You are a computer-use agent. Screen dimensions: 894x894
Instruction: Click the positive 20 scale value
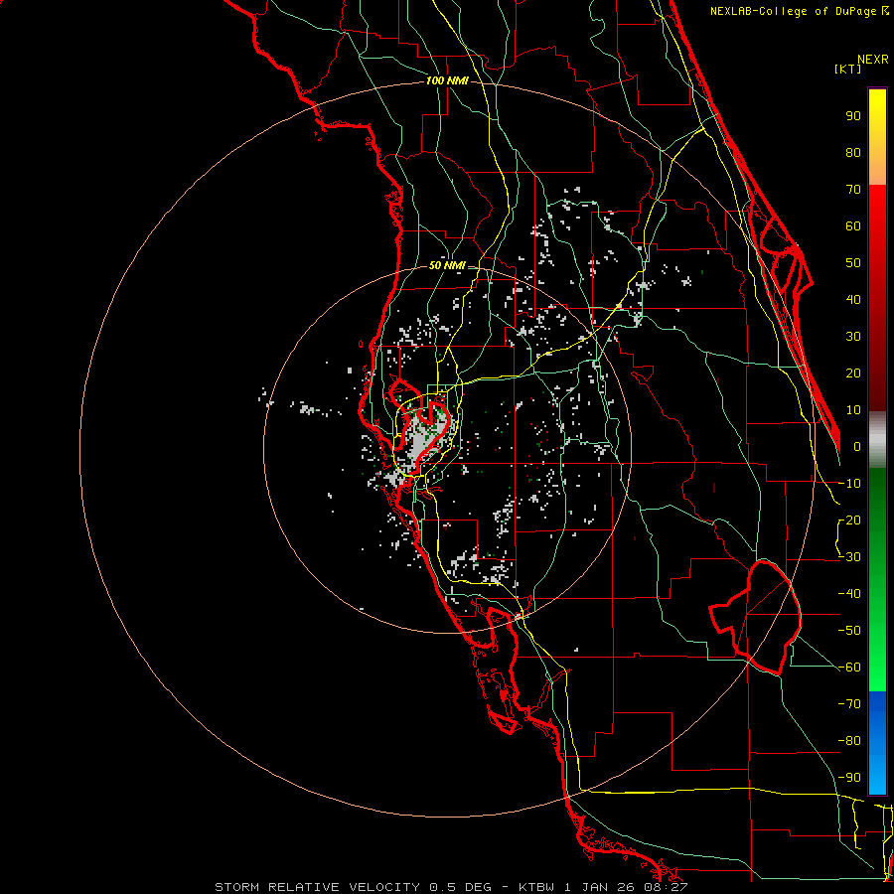click(853, 372)
